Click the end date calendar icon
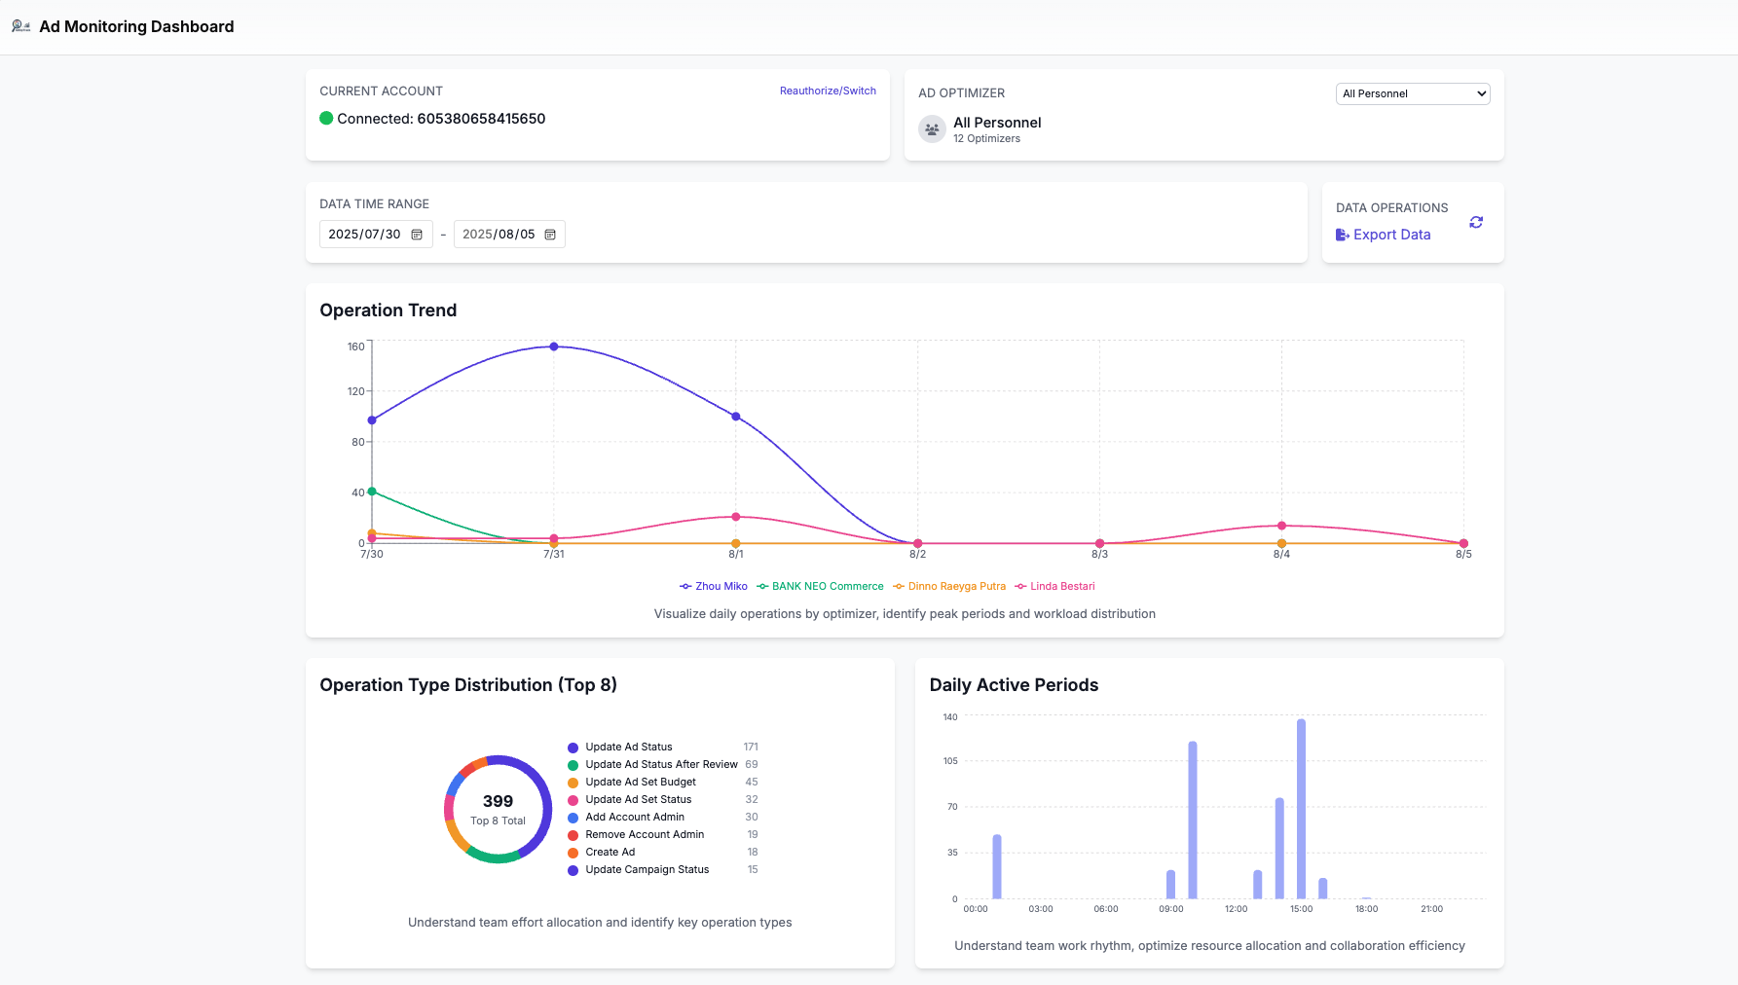The height and width of the screenshot is (985, 1738). pyautogui.click(x=550, y=235)
